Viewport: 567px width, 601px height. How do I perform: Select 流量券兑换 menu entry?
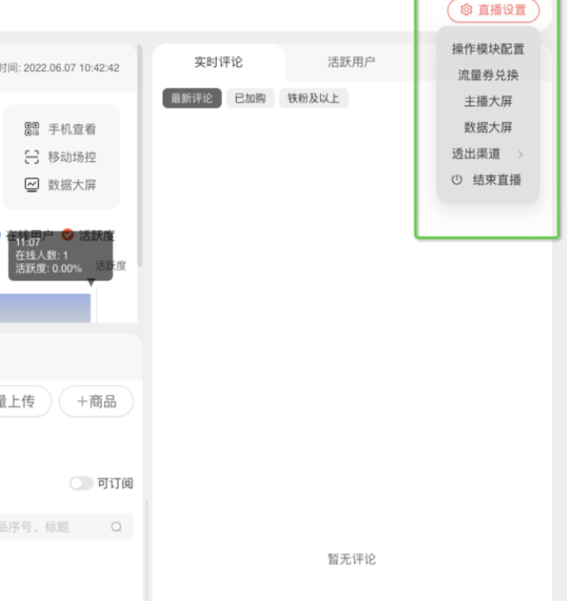pos(488,75)
